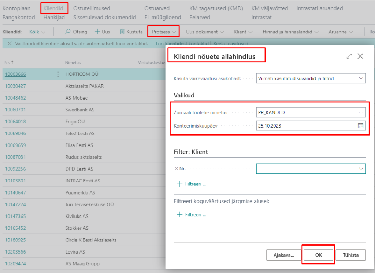Expand the Nr. filter value dropdown
The image size is (375, 273).
click(360, 169)
